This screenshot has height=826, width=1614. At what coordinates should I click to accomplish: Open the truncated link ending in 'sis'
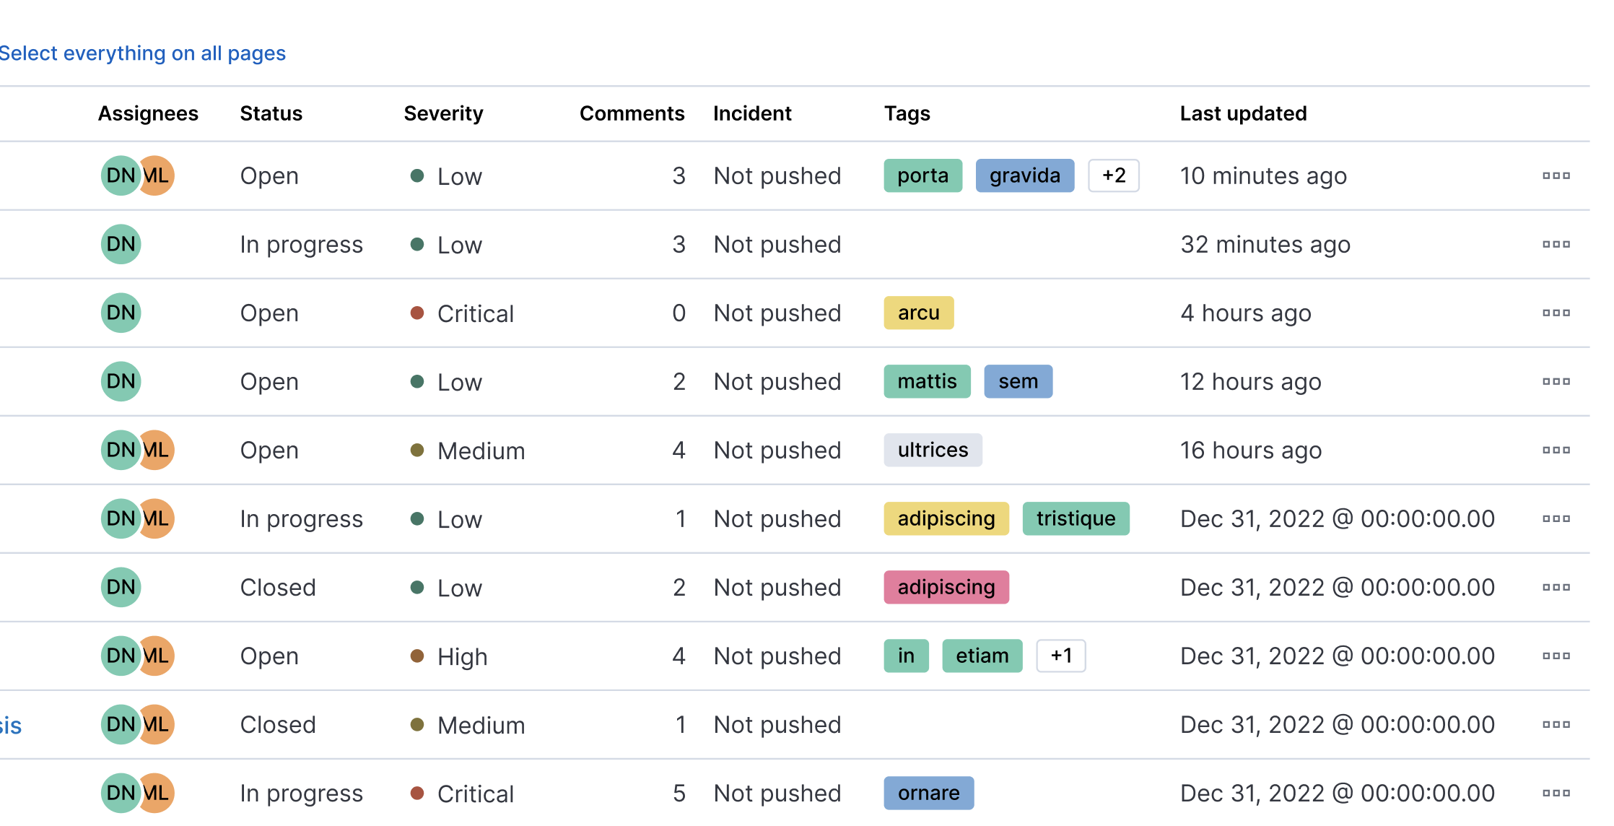(x=11, y=725)
